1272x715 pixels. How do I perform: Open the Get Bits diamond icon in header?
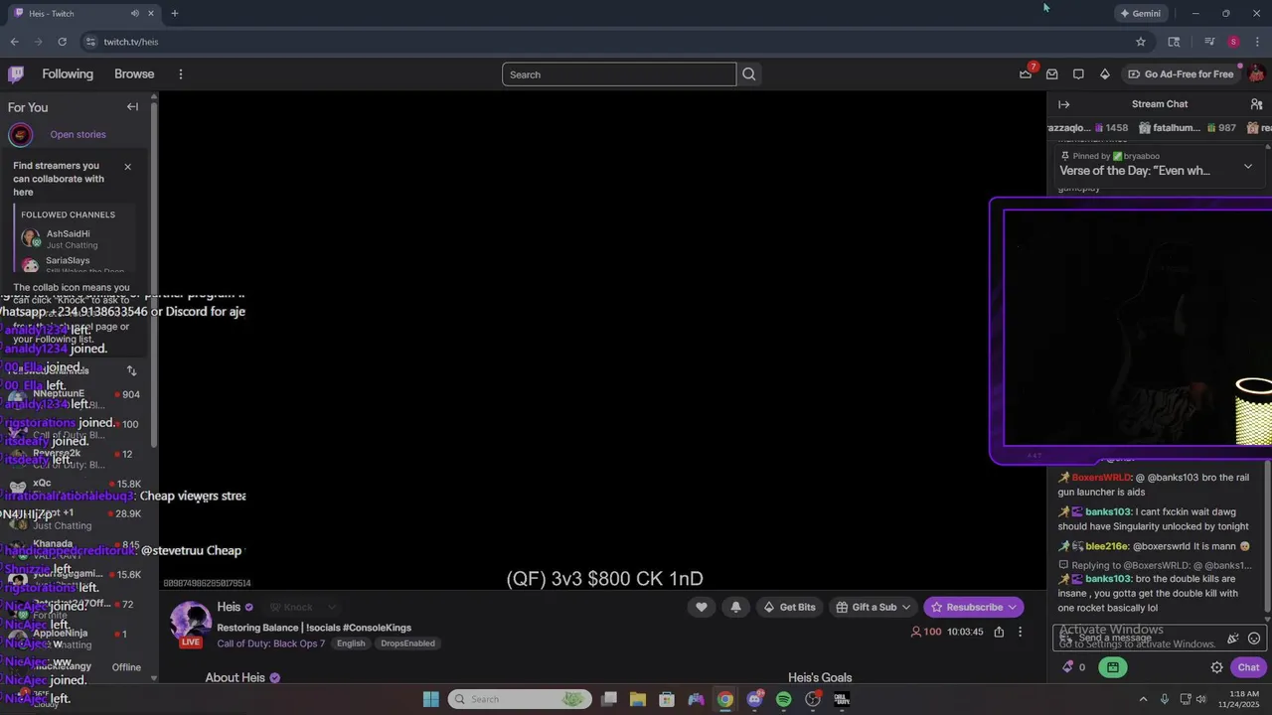pos(1104,73)
